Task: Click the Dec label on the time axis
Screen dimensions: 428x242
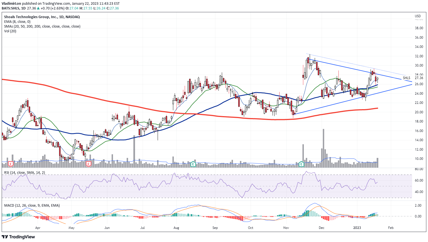Action: point(321,228)
